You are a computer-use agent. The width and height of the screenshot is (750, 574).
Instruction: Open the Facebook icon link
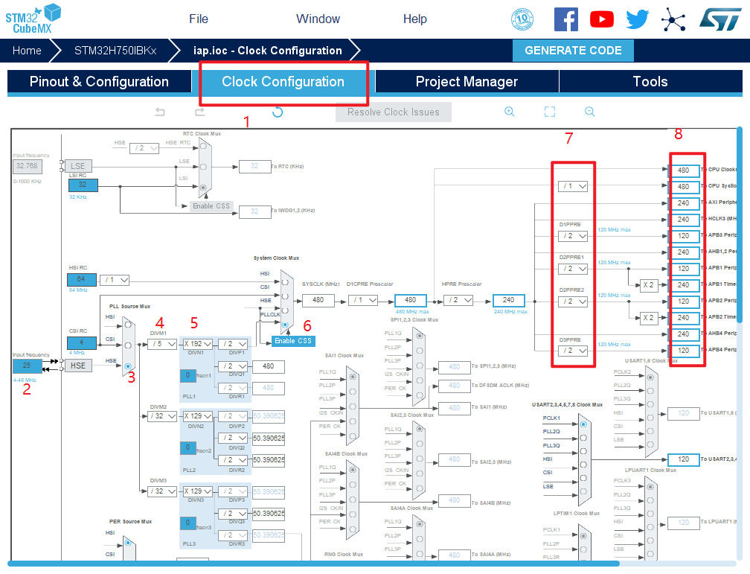pyautogui.click(x=565, y=19)
